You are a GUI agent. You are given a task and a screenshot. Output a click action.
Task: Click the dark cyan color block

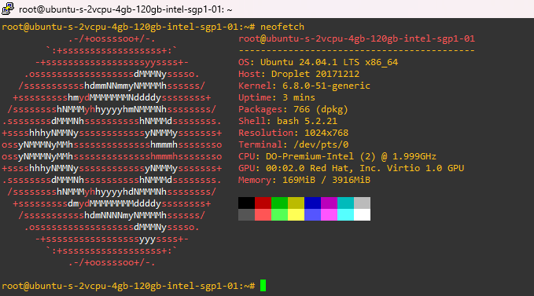(346, 203)
